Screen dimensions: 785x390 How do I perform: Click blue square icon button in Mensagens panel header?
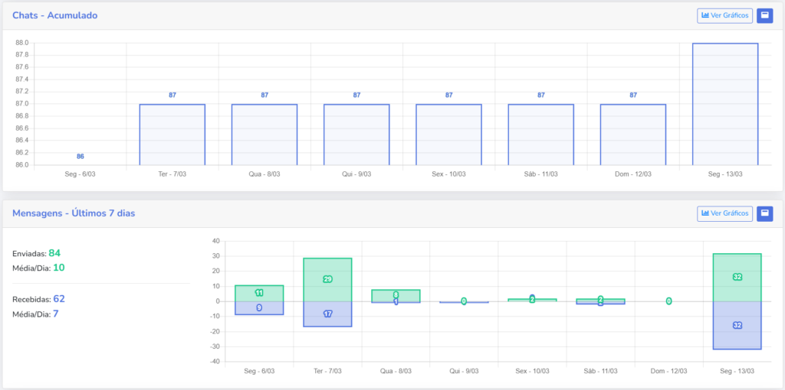(764, 213)
